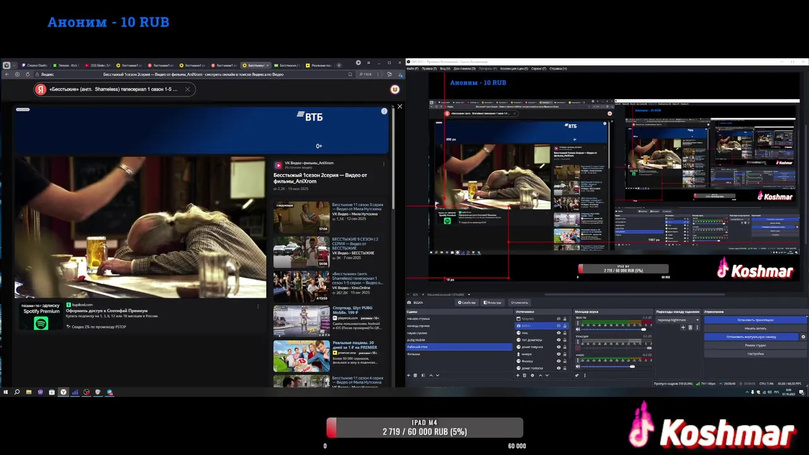Image resolution: width=809 pixels, height=455 pixels.
Task: Open the ЗВУК ПК mixer options menu dots
Action: point(578,323)
